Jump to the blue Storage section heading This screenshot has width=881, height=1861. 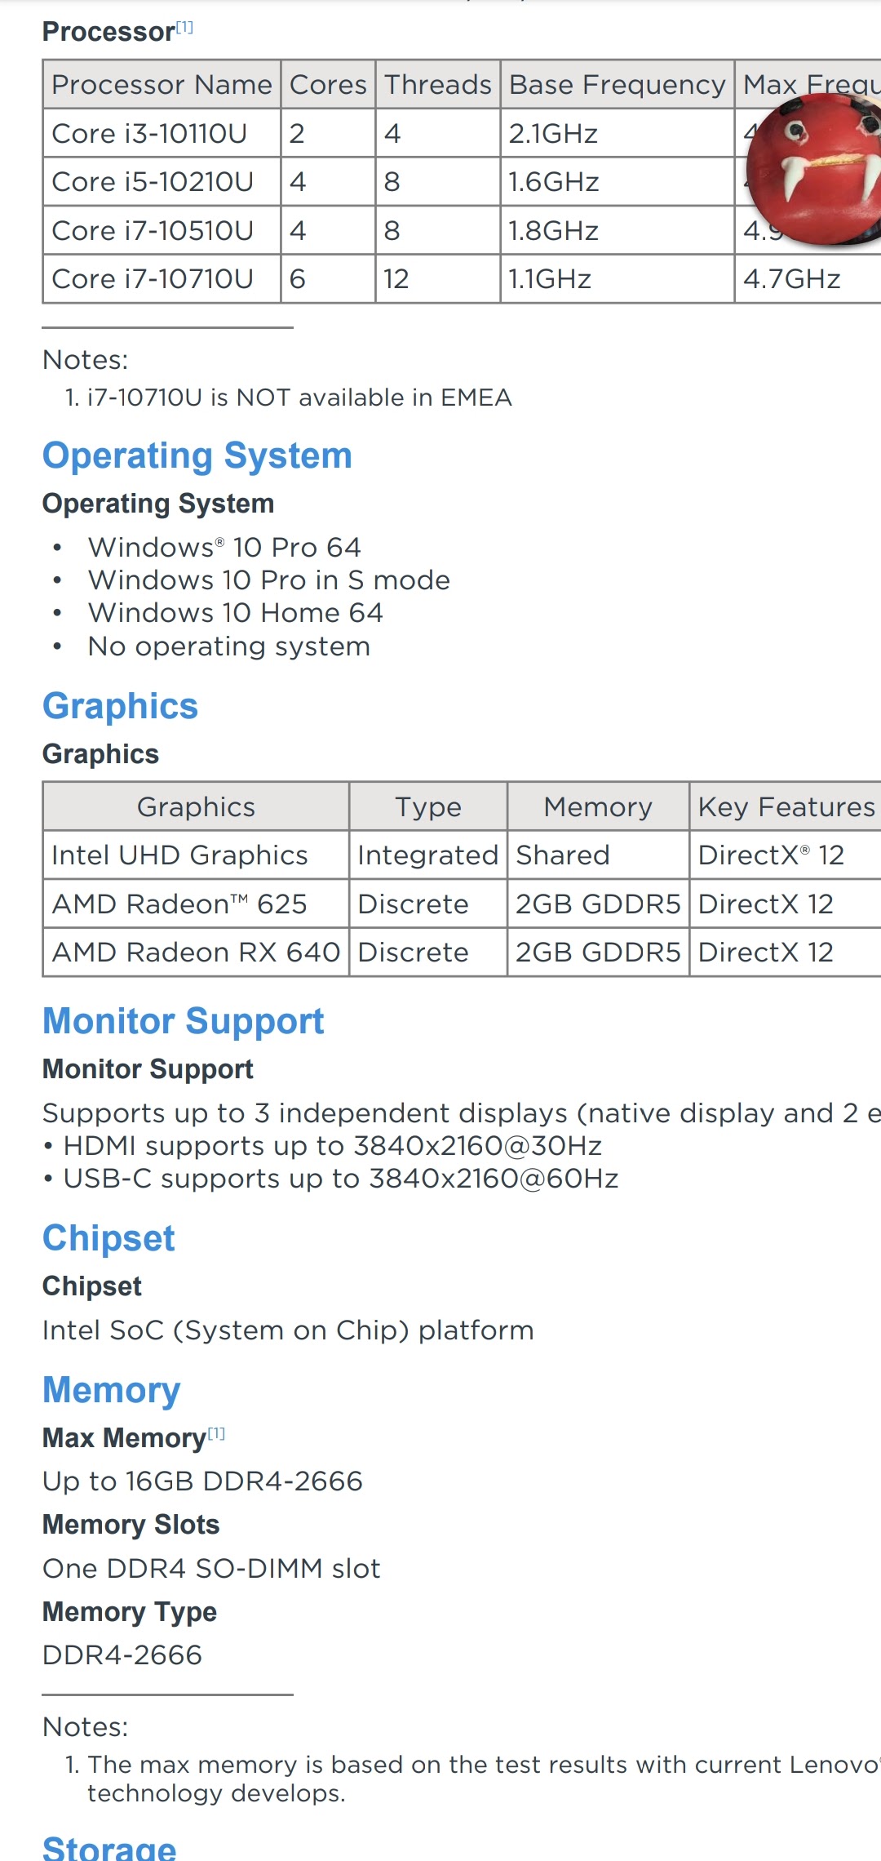click(x=109, y=1848)
